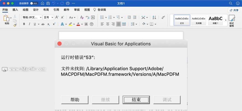Align text left

(102, 24)
